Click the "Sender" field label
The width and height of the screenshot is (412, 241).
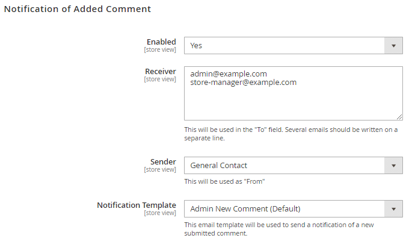pos(163,161)
